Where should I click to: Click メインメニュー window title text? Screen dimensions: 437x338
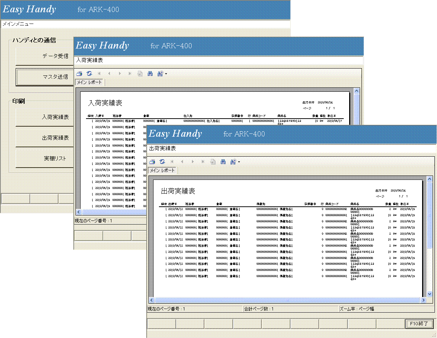point(18,24)
